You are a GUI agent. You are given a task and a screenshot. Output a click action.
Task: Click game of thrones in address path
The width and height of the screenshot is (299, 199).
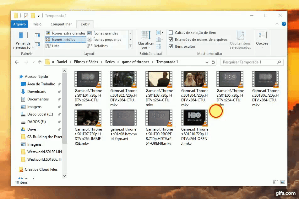pyautogui.click(x=135, y=62)
